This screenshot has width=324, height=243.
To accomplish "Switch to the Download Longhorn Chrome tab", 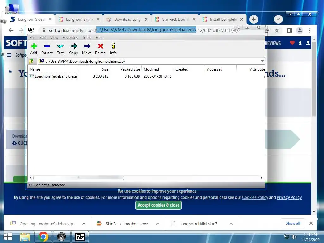I will pyautogui.click(x=127, y=19).
